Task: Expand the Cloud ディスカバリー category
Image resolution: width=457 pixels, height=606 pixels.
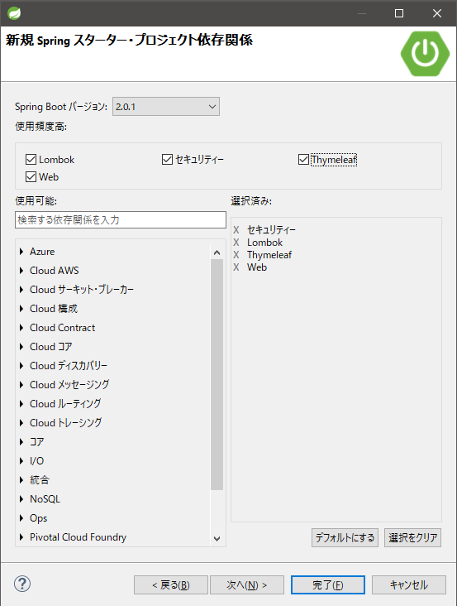Action: click(x=21, y=366)
